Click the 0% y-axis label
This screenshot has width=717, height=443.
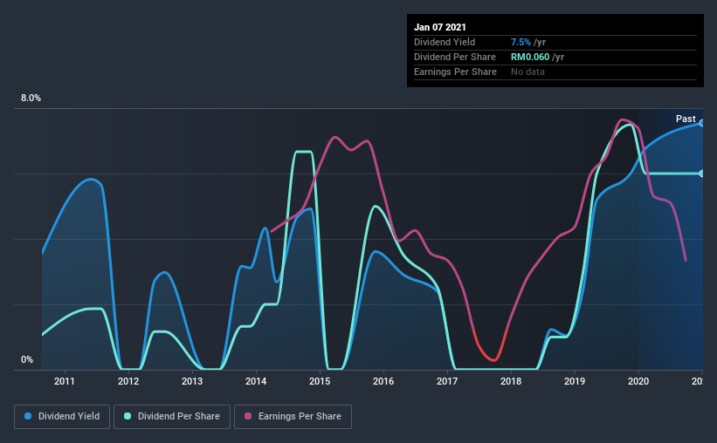click(27, 360)
